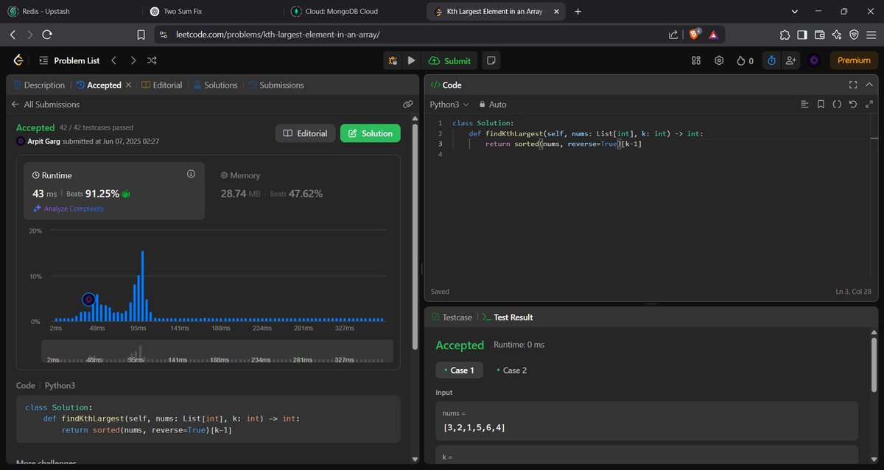Viewport: 884px width, 470px height.
Task: Click Arpit Garg author name
Action: tap(45, 141)
